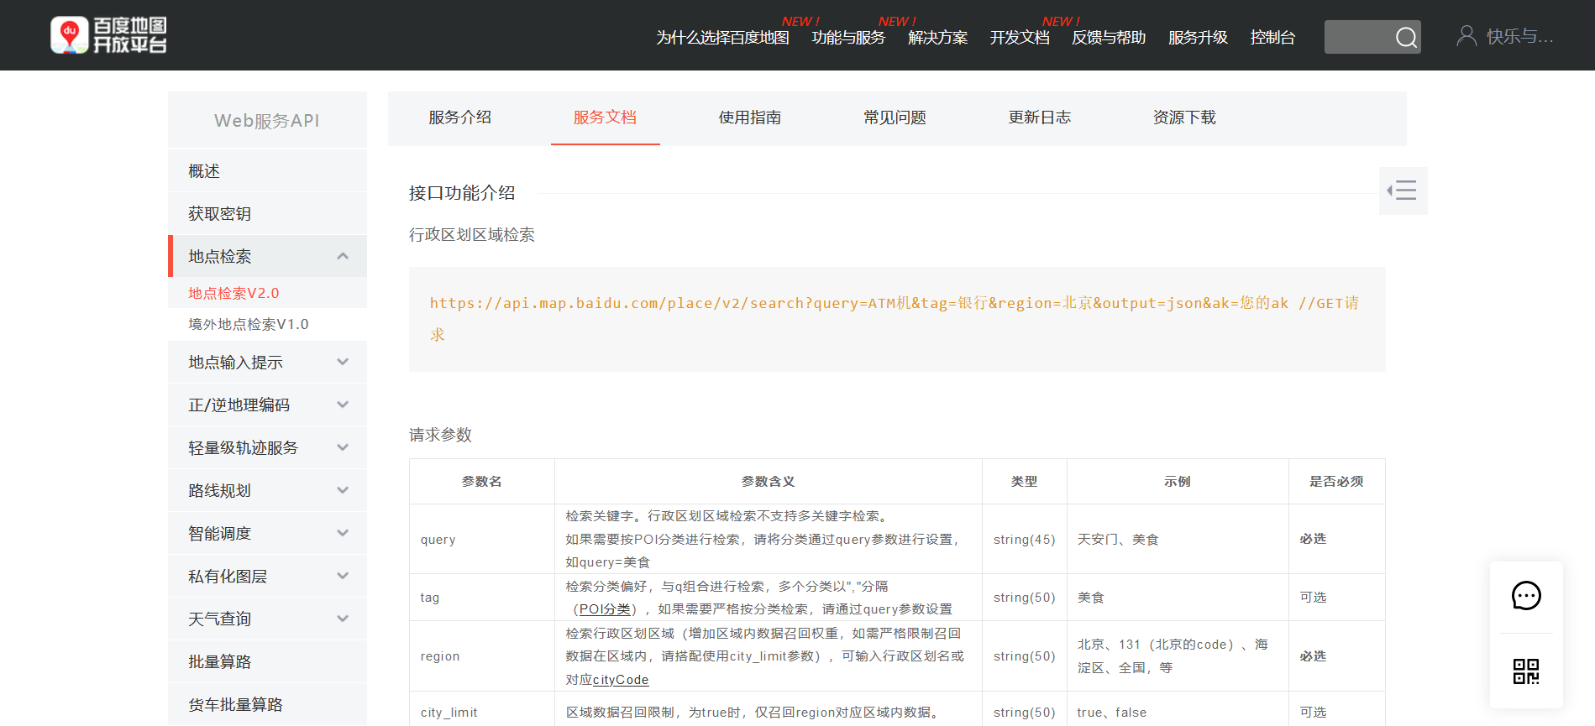Click the query parameter name cell
Screen dimensions: 1595x726
pos(482,539)
